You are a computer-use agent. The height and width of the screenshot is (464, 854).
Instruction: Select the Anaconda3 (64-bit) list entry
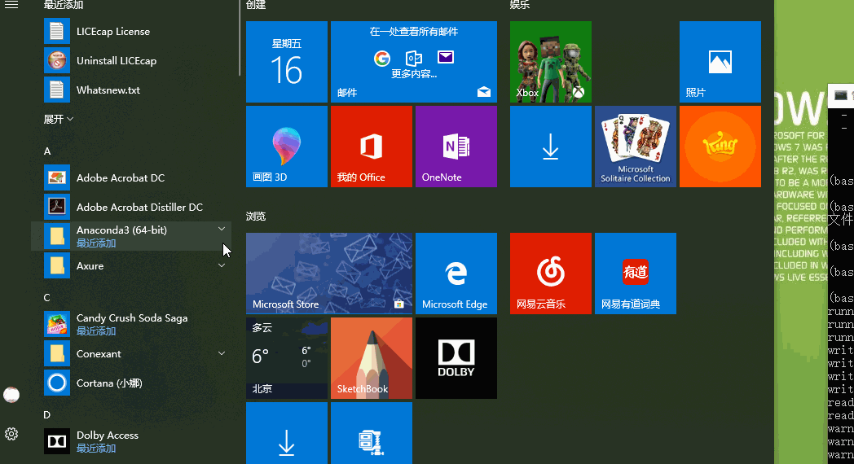pyautogui.click(x=131, y=236)
